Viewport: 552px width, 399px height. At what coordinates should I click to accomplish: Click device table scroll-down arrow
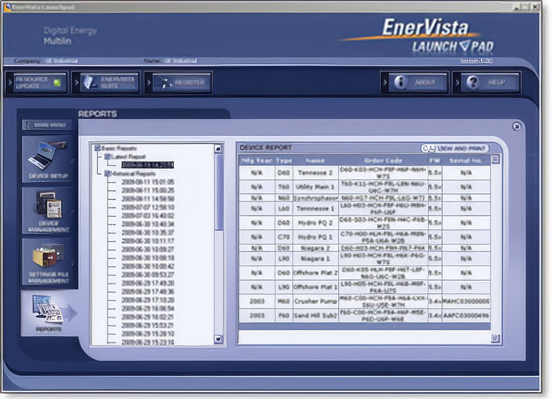tap(495, 338)
